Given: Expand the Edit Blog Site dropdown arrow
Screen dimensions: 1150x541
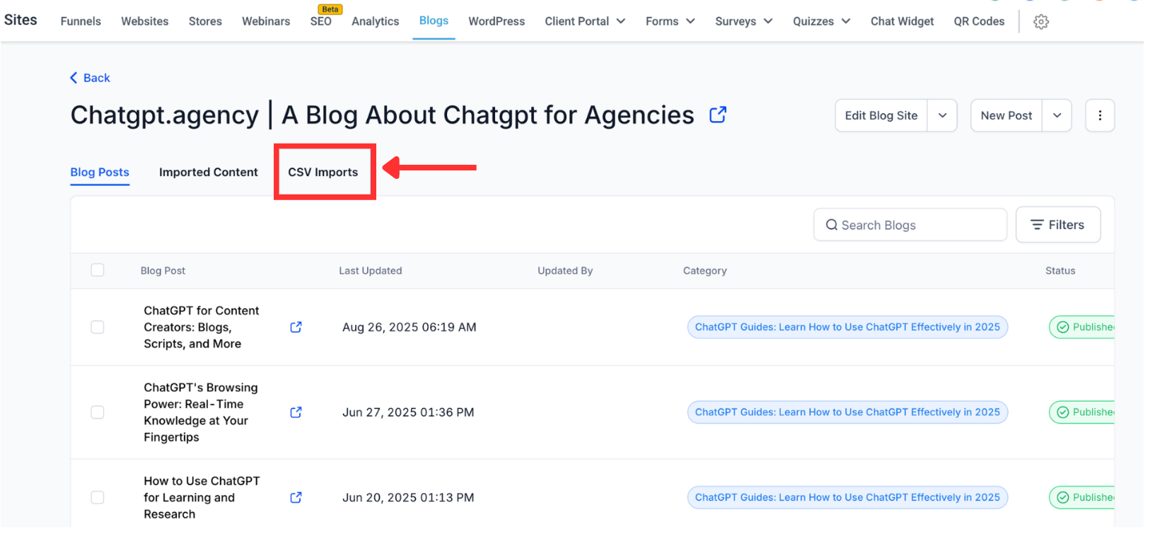Looking at the screenshot, I should tap(942, 115).
